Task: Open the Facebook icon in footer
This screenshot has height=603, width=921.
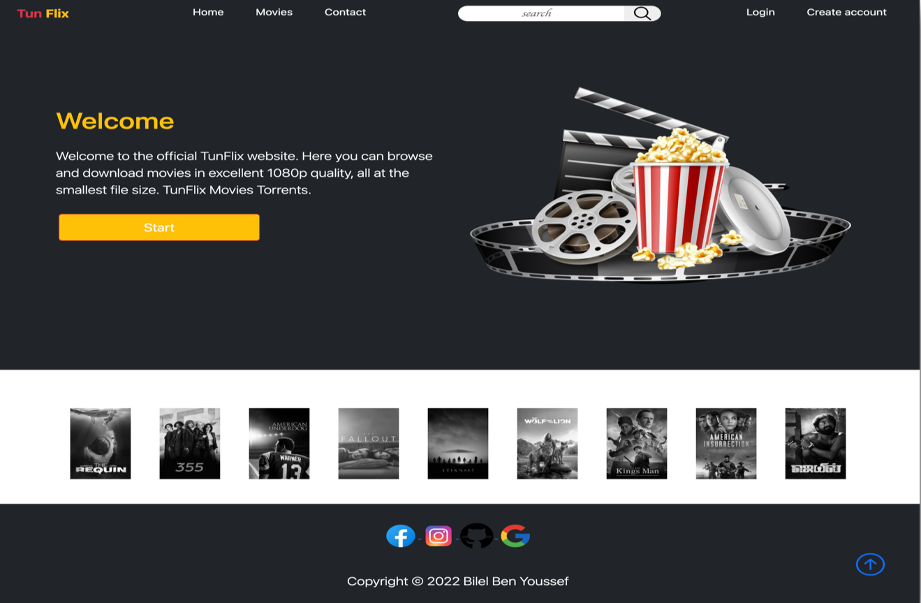Action: 401,536
